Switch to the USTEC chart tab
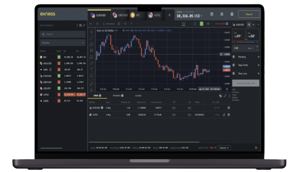Viewport: 307px width, 172px height. [156, 15]
